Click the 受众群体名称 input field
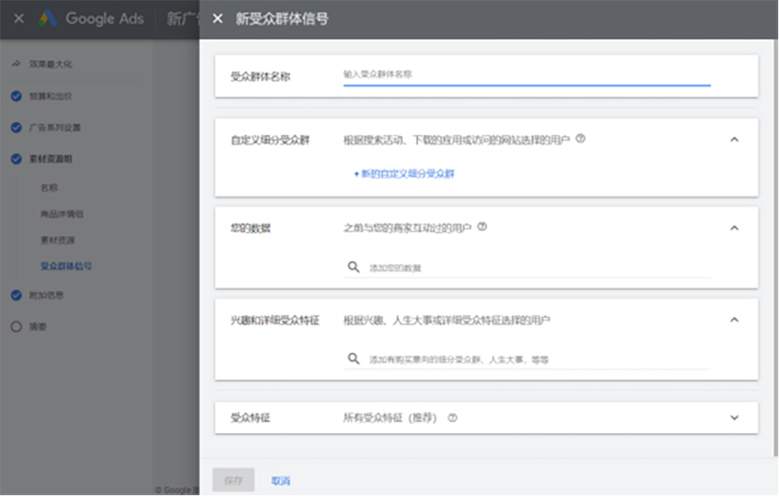Image resolution: width=779 pixels, height=496 pixels. click(526, 74)
